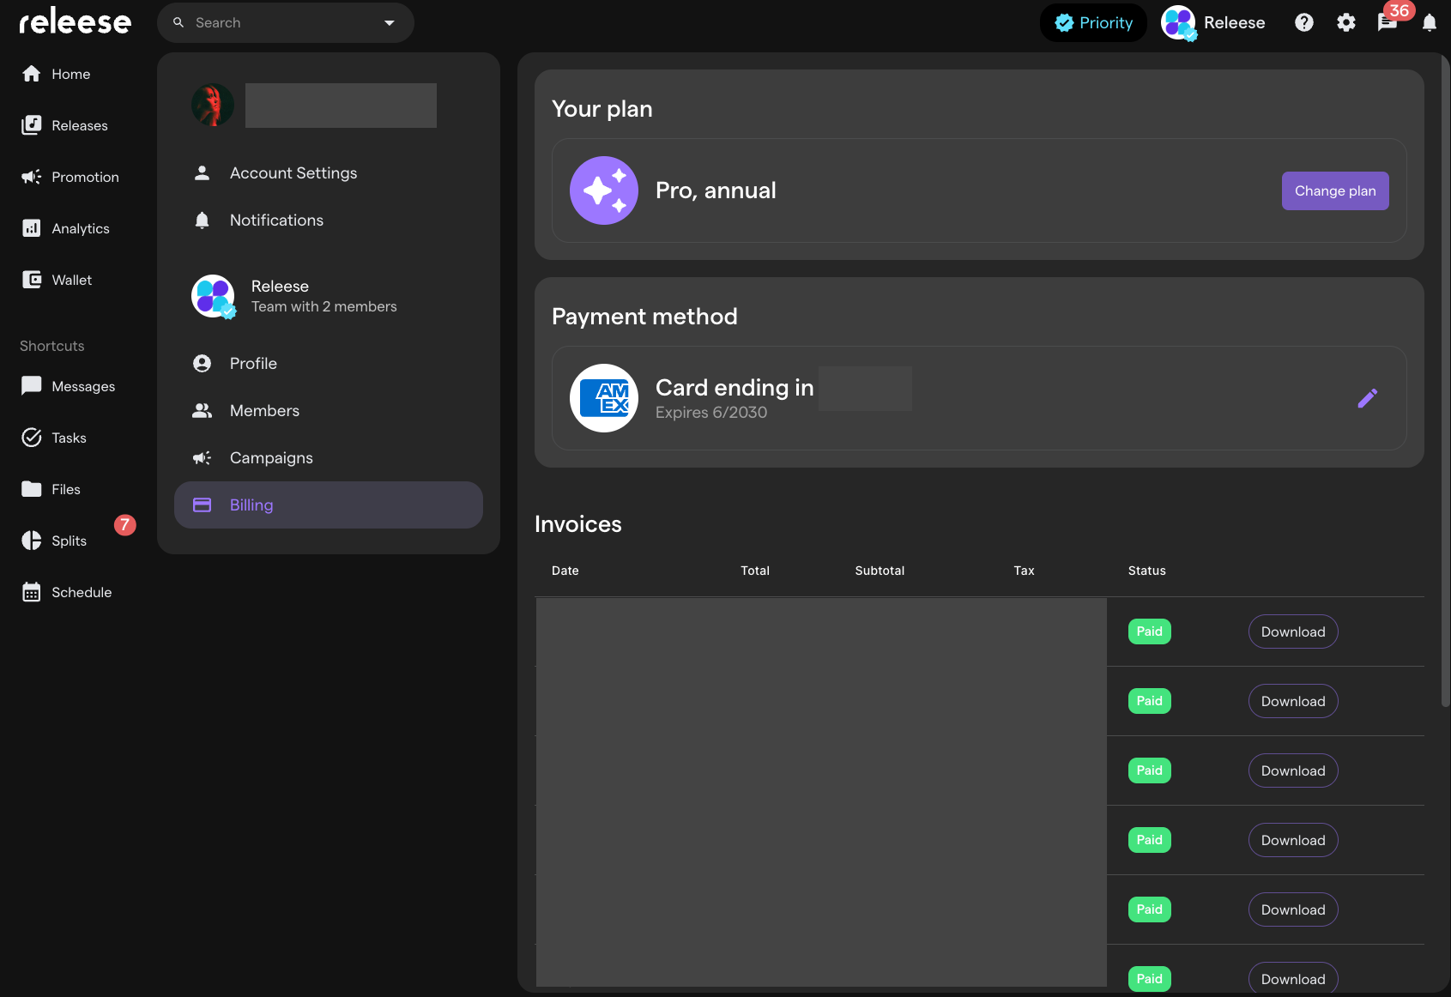Open Account Settings menu item

(329, 173)
